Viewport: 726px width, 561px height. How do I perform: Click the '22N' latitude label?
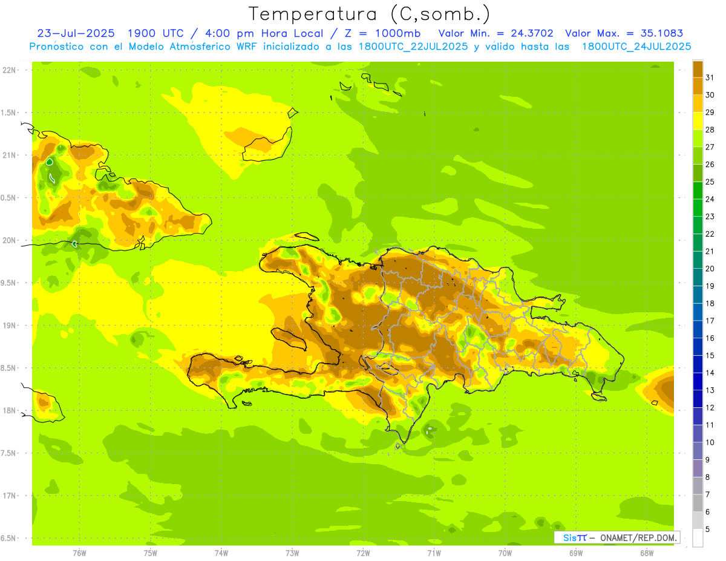pyautogui.click(x=9, y=70)
